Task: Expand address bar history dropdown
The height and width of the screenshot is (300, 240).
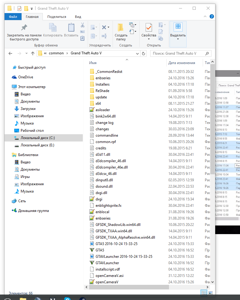Action: click(137, 53)
